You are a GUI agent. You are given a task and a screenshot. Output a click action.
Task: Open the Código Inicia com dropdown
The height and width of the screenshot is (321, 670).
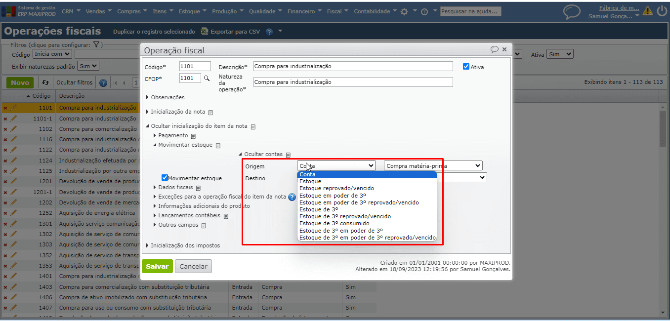(x=52, y=54)
